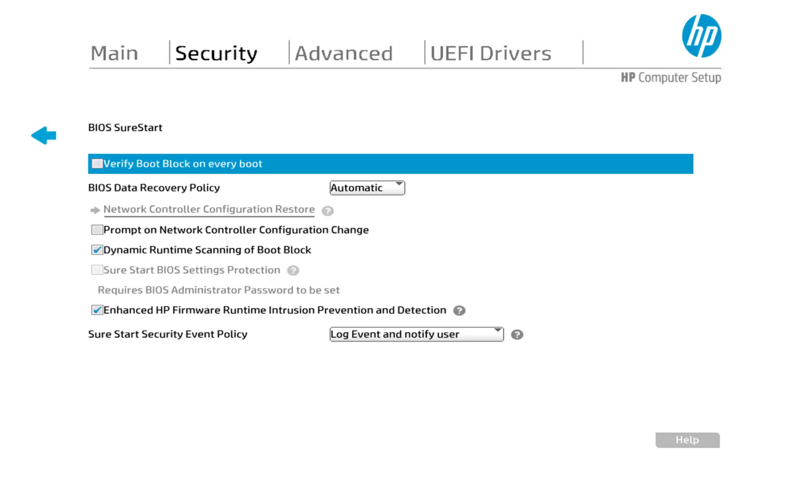The width and height of the screenshot is (806, 498).
Task: Enable Verify Boot Block on every boot
Action: (x=97, y=164)
